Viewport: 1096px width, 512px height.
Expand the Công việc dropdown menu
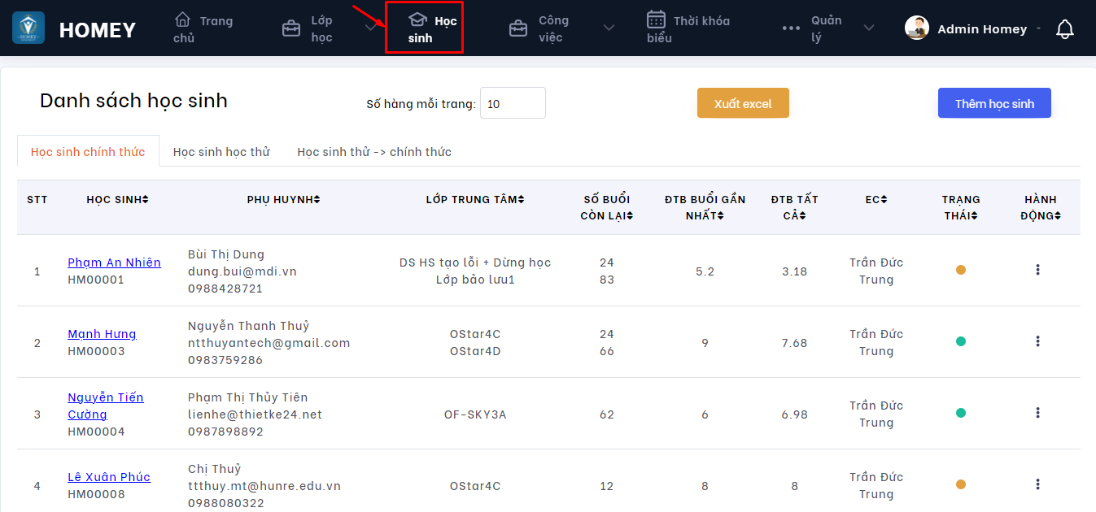tap(608, 28)
